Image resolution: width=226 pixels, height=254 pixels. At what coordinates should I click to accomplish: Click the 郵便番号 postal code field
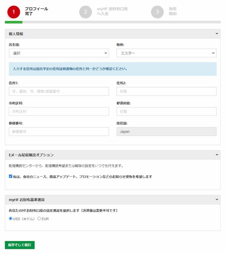59,132
